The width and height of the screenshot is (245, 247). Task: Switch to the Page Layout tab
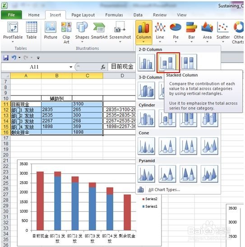83,15
